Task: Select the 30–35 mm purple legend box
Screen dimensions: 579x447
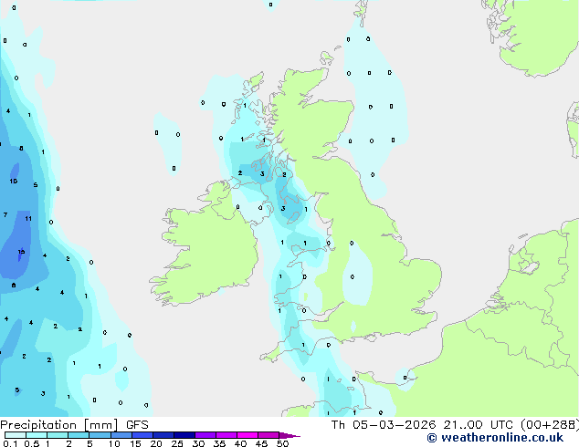Action: [x=205, y=435]
